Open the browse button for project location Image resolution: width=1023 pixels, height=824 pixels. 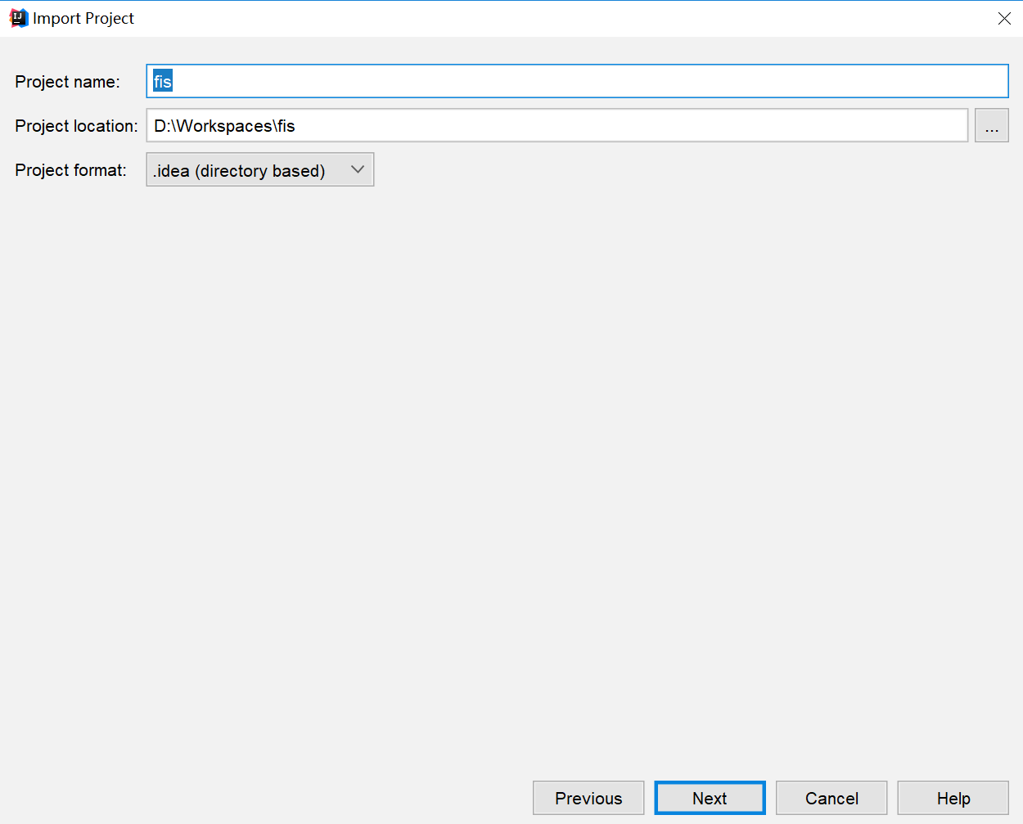point(991,125)
